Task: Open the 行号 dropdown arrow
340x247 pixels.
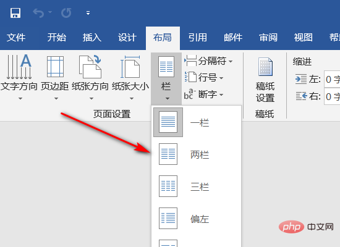Action: tap(221, 78)
